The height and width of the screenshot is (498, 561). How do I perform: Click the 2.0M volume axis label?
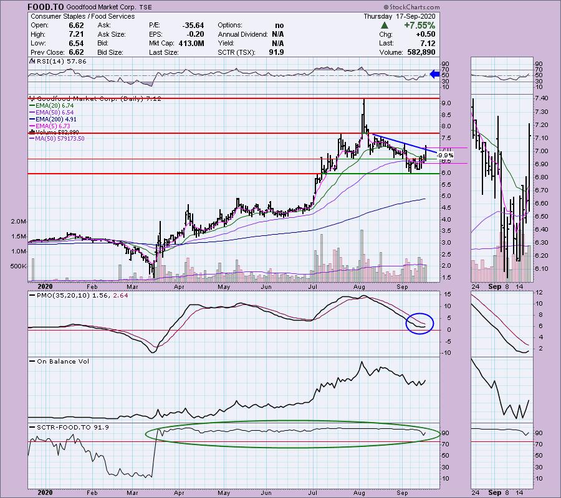click(18, 222)
